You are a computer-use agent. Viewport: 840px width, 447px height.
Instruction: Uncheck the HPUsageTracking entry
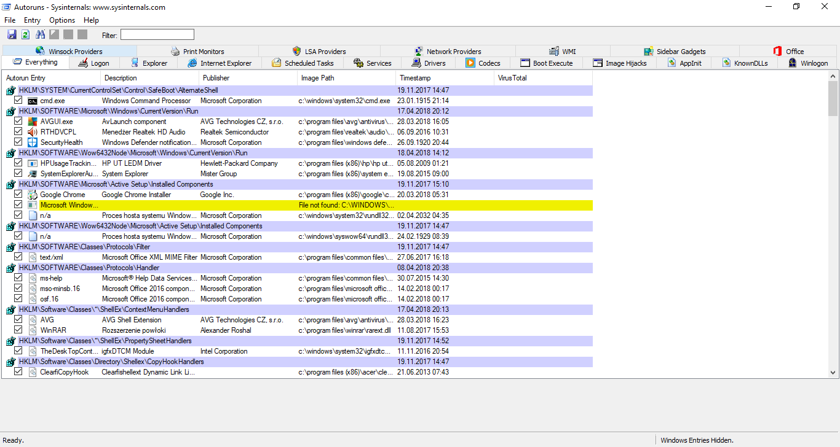(x=18, y=163)
